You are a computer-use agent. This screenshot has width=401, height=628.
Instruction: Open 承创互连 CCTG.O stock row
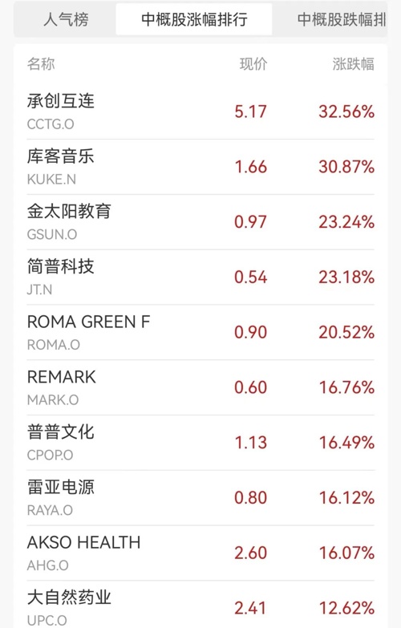200,111
